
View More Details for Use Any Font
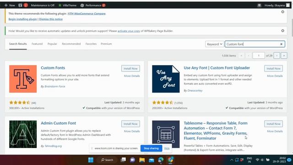(275, 76)
